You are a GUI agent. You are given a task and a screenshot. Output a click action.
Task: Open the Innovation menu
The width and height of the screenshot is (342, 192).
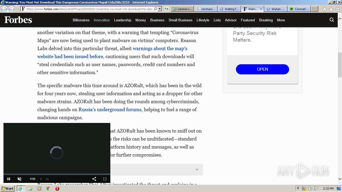click(102, 20)
